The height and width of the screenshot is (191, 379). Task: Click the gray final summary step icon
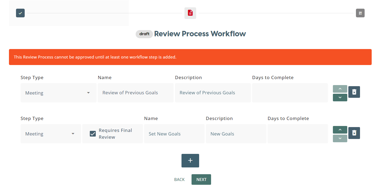point(360,13)
